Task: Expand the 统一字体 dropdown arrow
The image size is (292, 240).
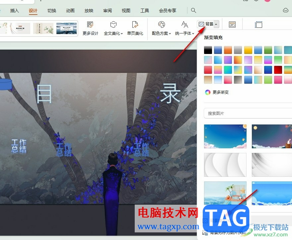Action: tap(193, 34)
